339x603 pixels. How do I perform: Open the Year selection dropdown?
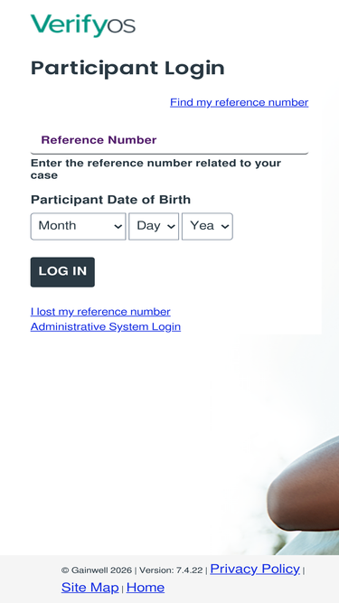207,226
